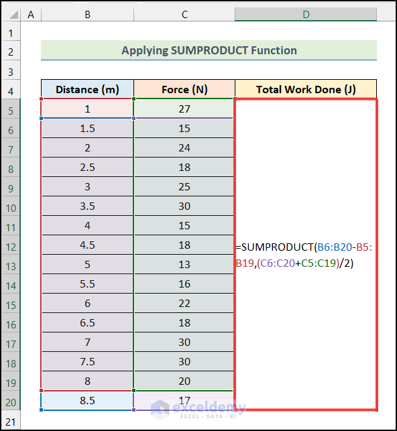Screen dimensions: 397x431
Task: Click the 'Force (N)' header cell
Action: click(184, 89)
